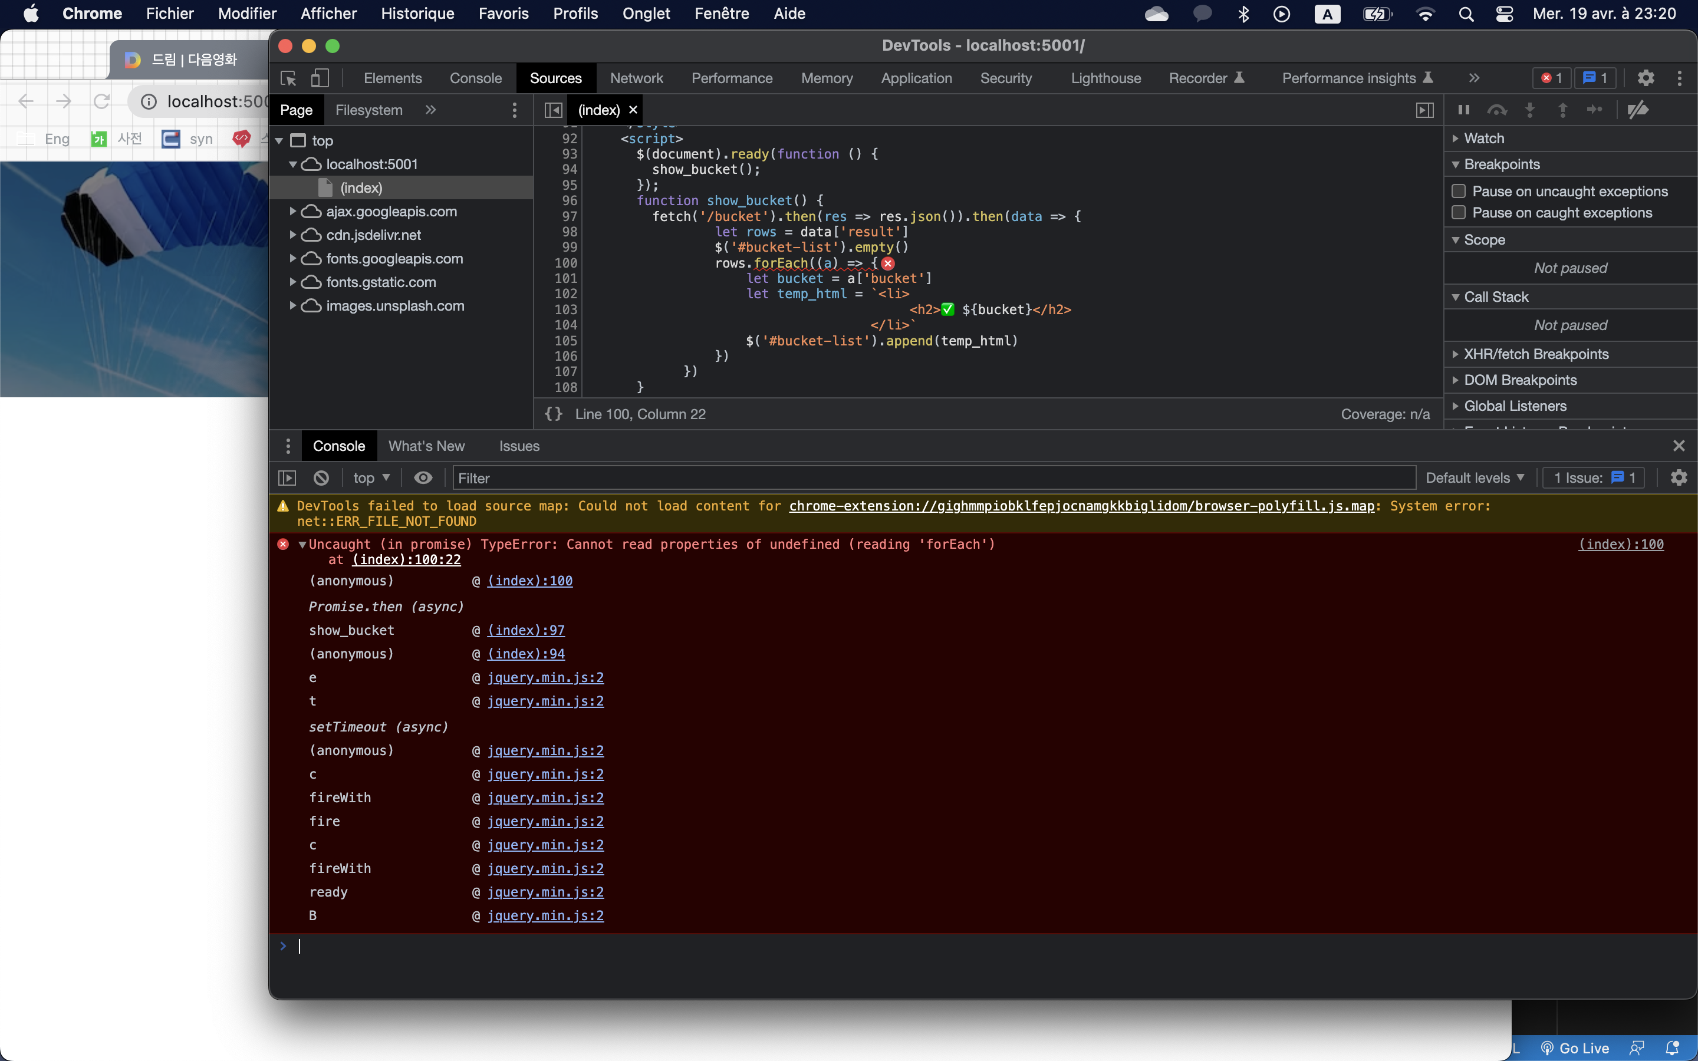Viewport: 1698px width, 1061px height.
Task: Switch to the Filesystem navigator tab
Action: pyautogui.click(x=369, y=110)
